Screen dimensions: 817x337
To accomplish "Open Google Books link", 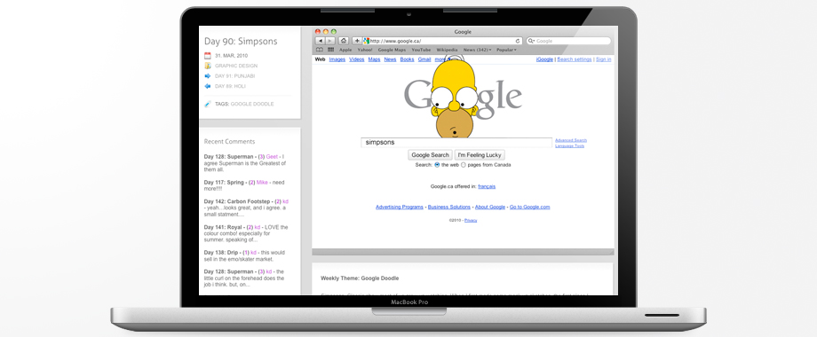I will [407, 59].
